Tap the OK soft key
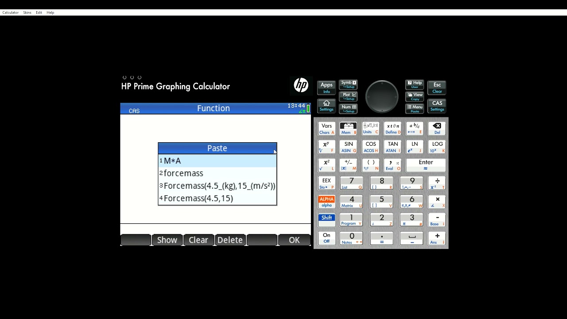This screenshot has width=567, height=319. [x=294, y=240]
